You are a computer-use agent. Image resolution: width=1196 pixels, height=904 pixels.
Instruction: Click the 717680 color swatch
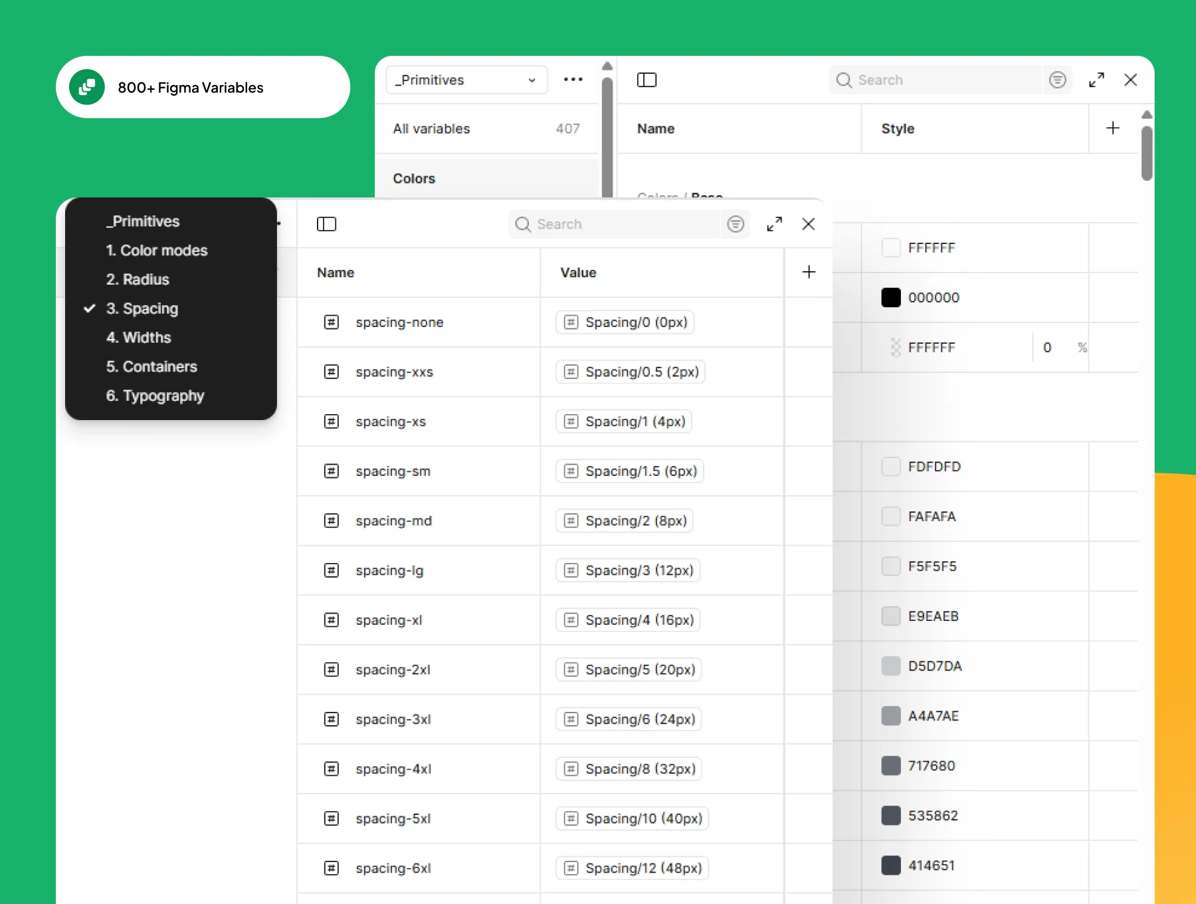click(x=890, y=766)
